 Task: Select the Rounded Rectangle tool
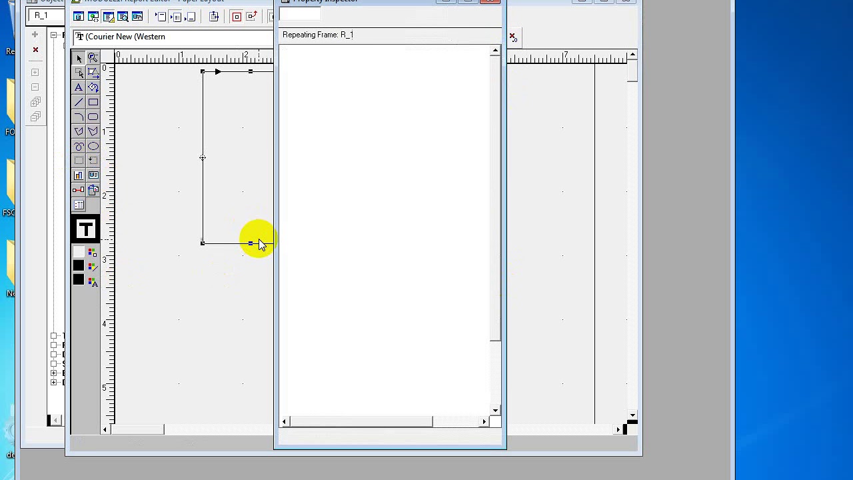pos(93,117)
